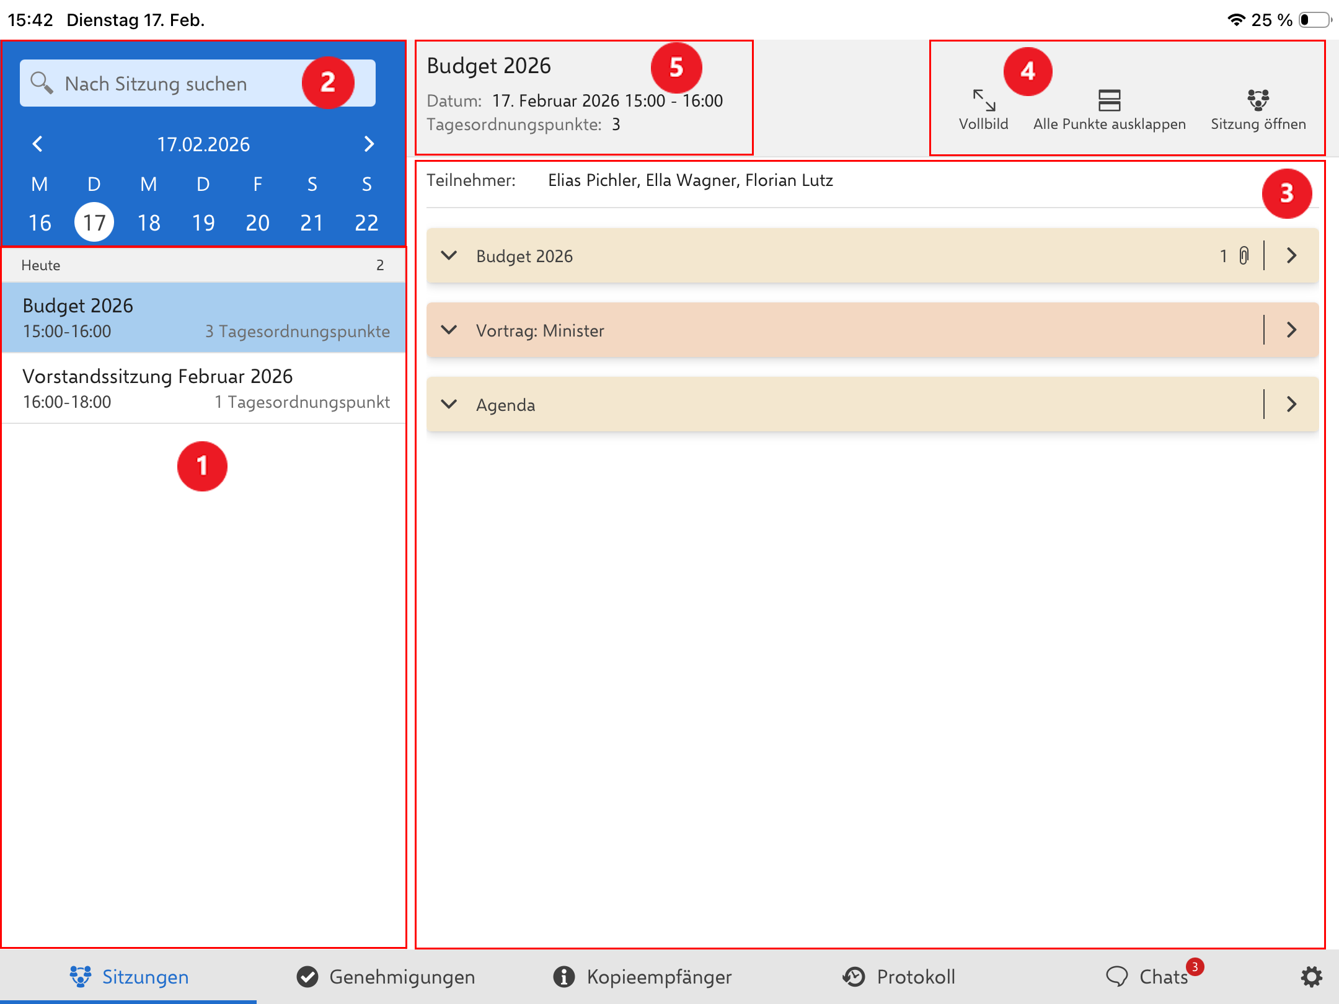Viewport: 1339px width, 1004px height.
Task: Open the Kopieempfänger tab
Action: (x=642, y=977)
